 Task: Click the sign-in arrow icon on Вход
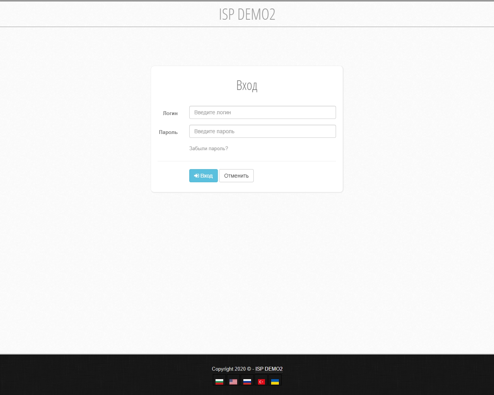tap(197, 176)
